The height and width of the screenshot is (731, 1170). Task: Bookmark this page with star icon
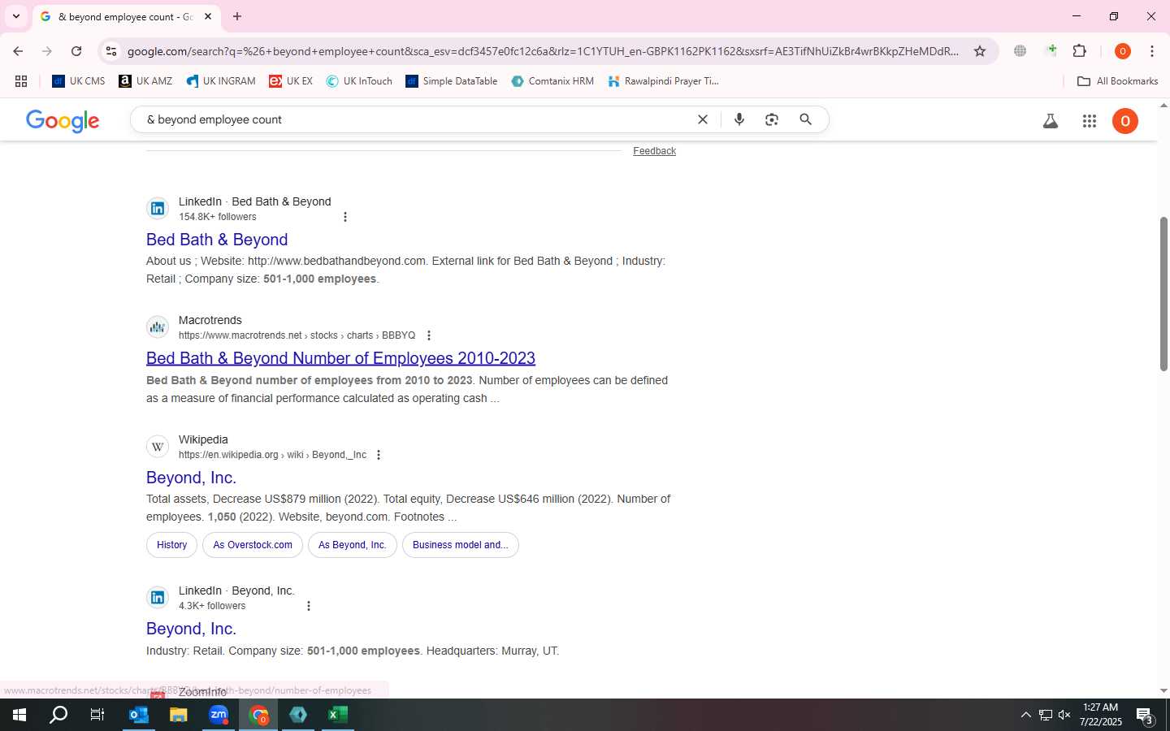pos(980,51)
